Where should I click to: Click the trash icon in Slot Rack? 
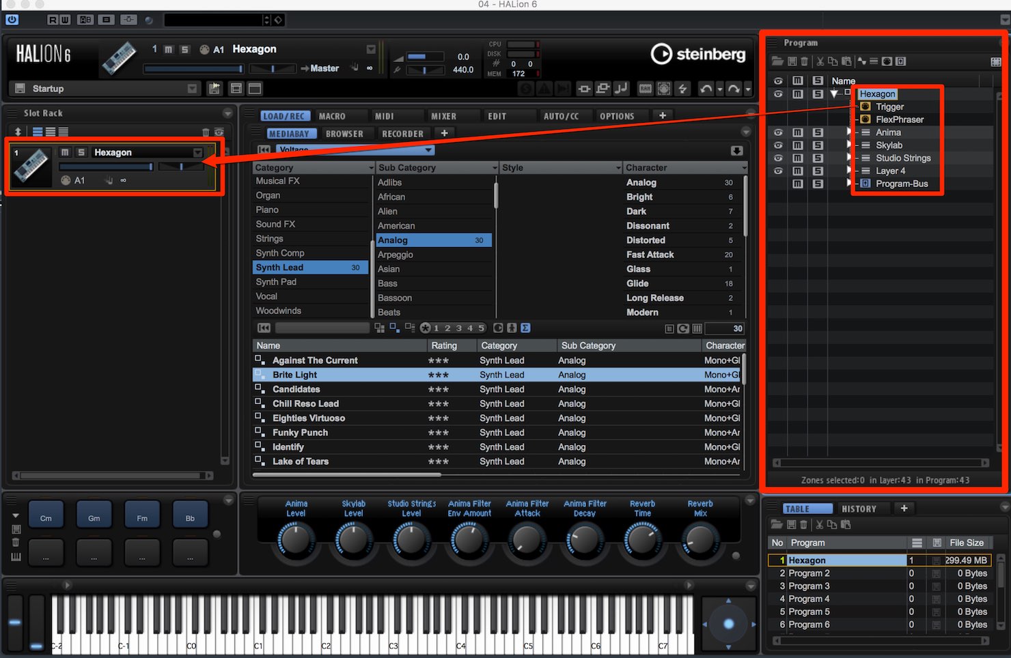click(206, 132)
